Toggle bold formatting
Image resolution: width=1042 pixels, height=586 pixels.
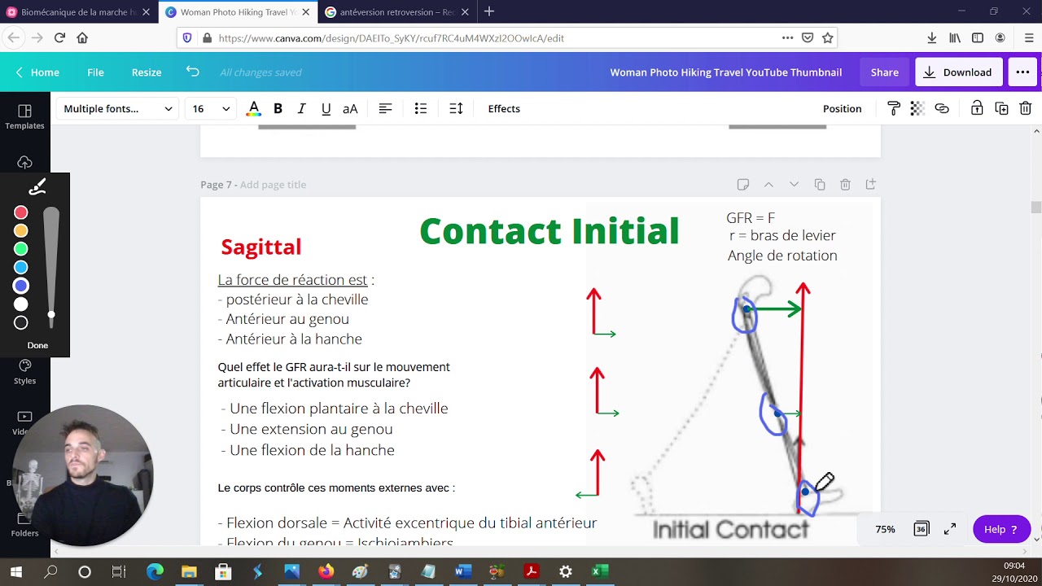(278, 108)
